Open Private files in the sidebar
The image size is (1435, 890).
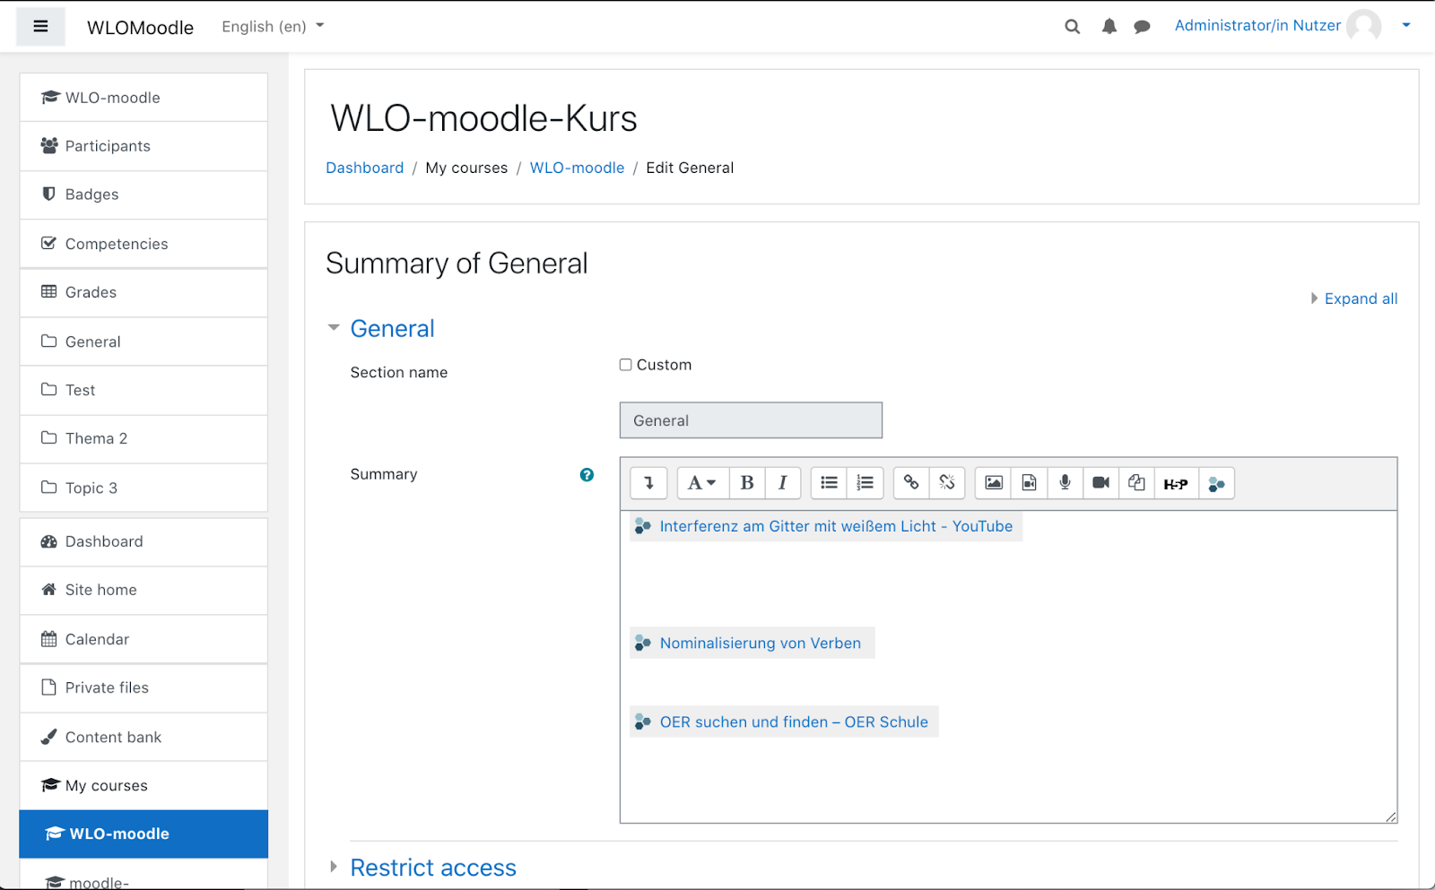pyautogui.click(x=143, y=687)
